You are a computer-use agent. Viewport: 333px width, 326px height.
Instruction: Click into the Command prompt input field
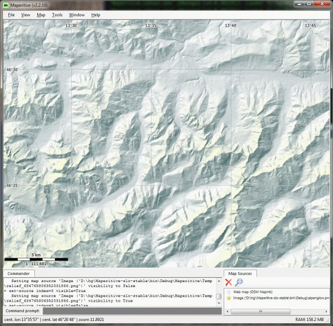click(132, 311)
